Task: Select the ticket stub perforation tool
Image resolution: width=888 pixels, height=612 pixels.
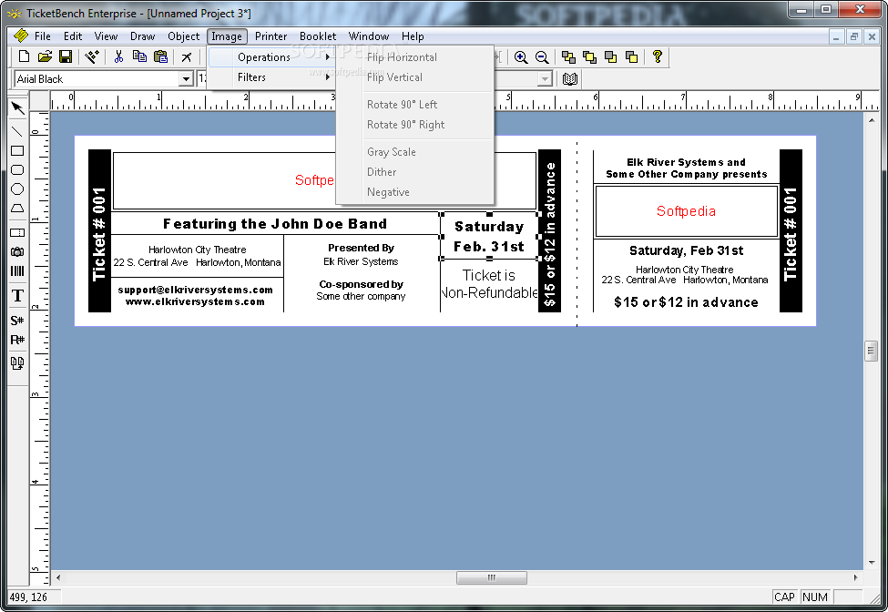Action: pos(17,232)
